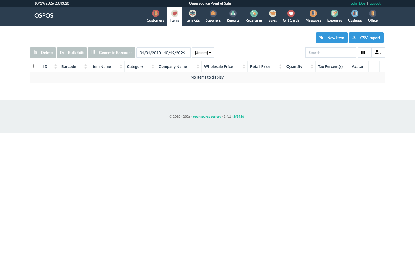The image size is (415, 261).
Task: Sort by the Company Name column header
Action: pyautogui.click(x=179, y=66)
